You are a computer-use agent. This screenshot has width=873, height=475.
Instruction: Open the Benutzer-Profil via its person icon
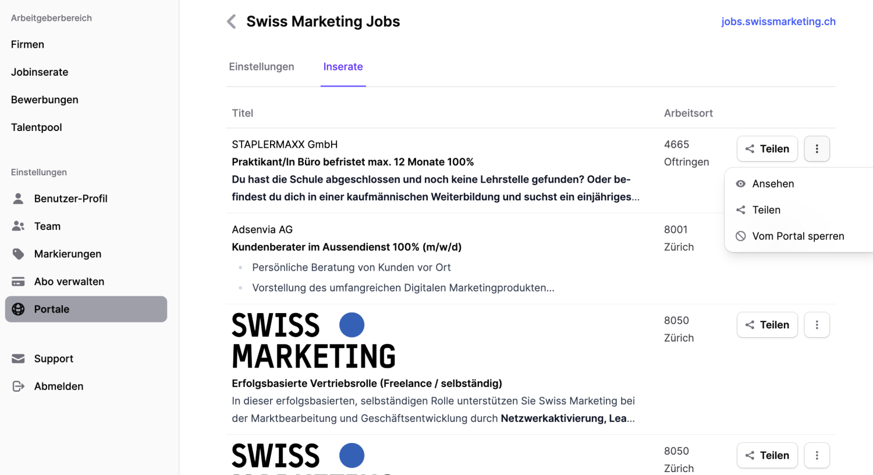point(18,198)
